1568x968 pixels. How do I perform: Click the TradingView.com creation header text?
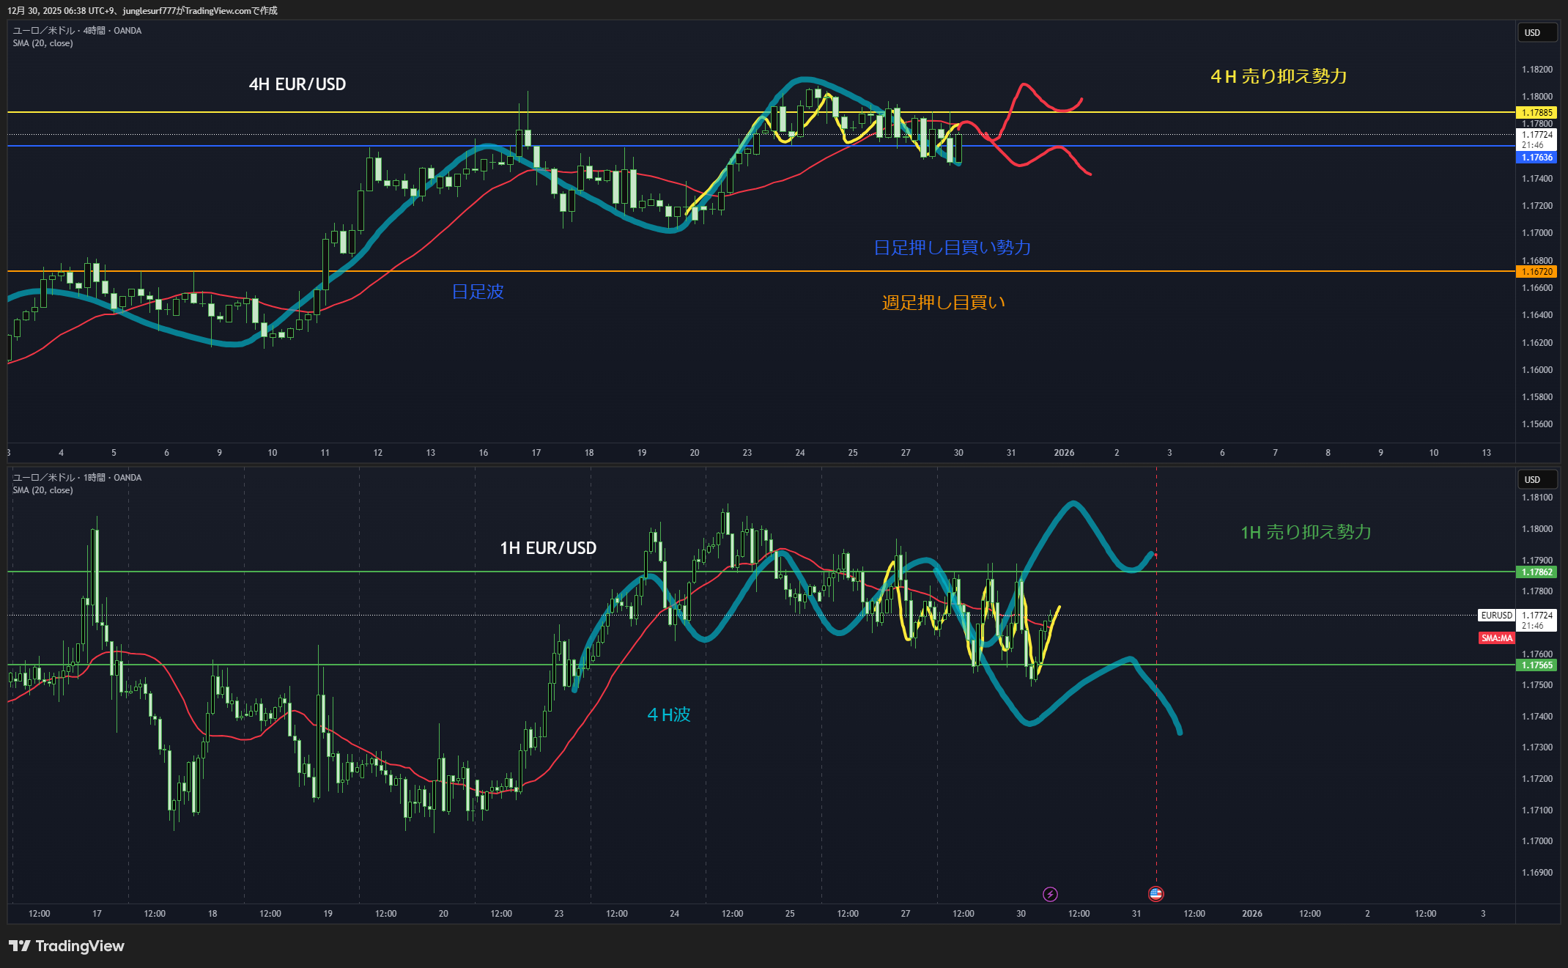click(x=142, y=10)
